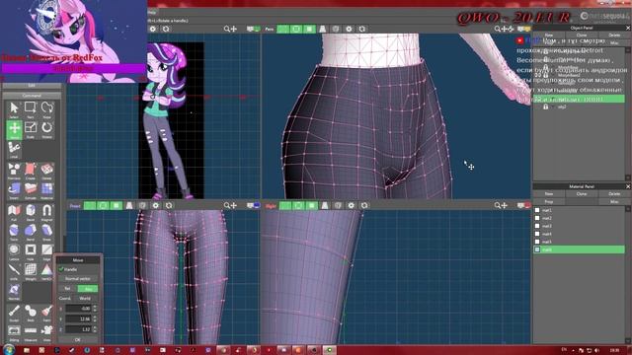Select the VertCol vertex color tool
The width and height of the screenshot is (632, 355).
coord(46,272)
